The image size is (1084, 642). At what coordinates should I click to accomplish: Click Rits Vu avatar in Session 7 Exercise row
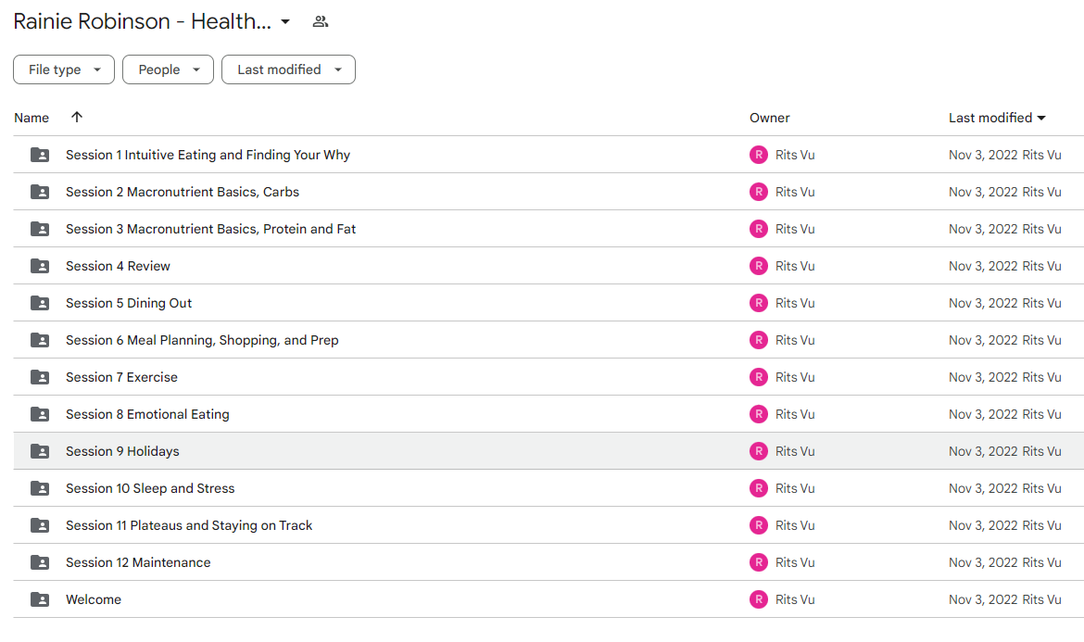pos(759,377)
